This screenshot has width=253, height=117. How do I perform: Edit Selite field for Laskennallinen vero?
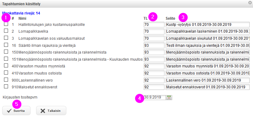(208, 80)
